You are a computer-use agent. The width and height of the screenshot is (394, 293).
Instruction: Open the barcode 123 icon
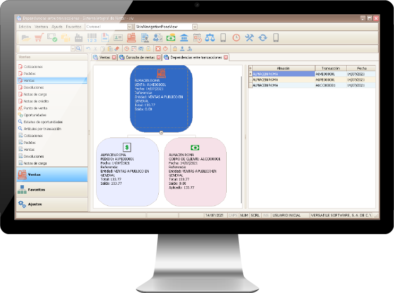pos(92,38)
